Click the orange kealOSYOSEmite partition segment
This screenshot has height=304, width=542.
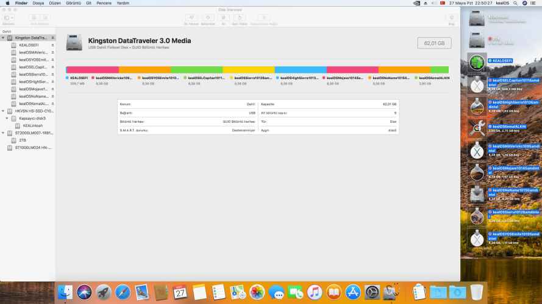point(144,70)
